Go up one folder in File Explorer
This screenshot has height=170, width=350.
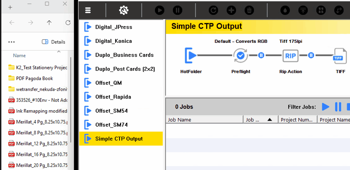49,23
